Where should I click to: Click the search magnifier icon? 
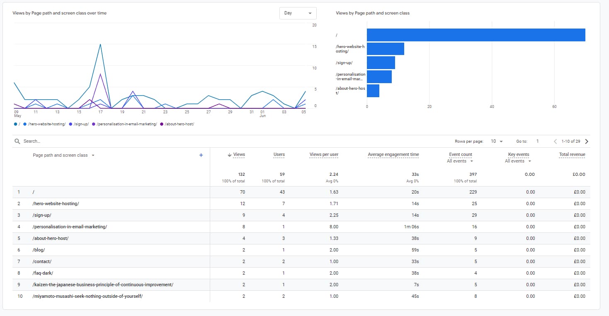pos(17,141)
